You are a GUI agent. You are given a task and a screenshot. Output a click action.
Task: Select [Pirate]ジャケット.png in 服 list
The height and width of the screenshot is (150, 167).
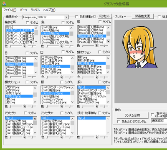point(56,102)
